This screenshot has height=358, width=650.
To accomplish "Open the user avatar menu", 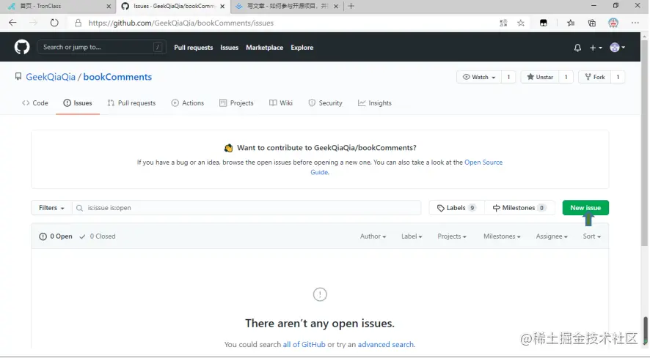I will coord(617,48).
